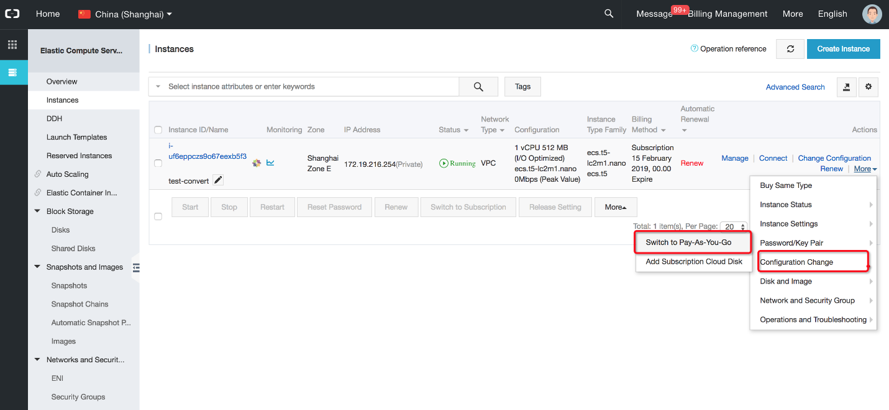Click the Alibaba Cloud logo icon

12,14
